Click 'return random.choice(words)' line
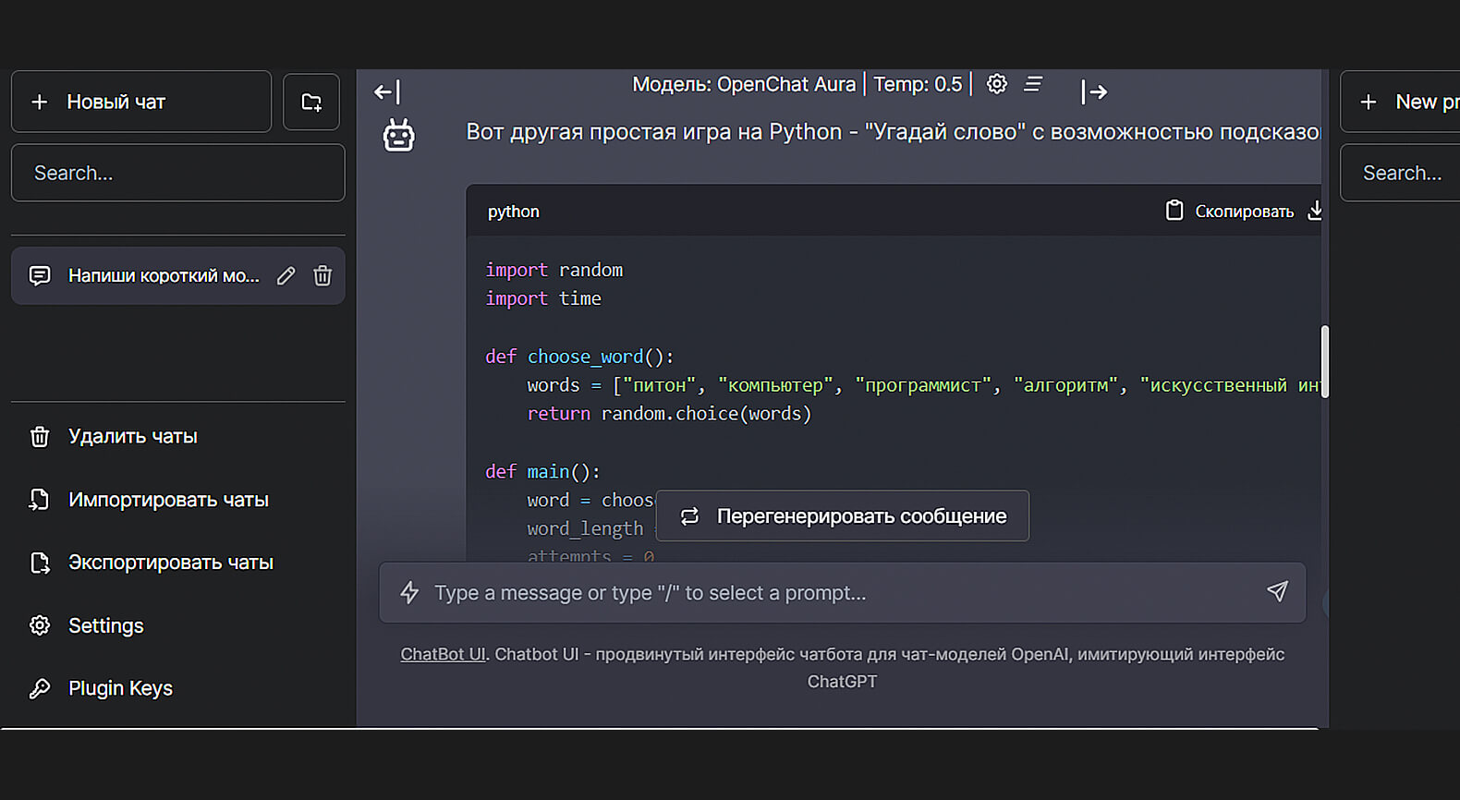Image resolution: width=1460 pixels, height=800 pixels. [669, 414]
